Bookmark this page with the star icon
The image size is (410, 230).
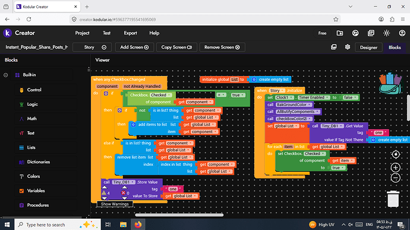[x=336, y=20]
